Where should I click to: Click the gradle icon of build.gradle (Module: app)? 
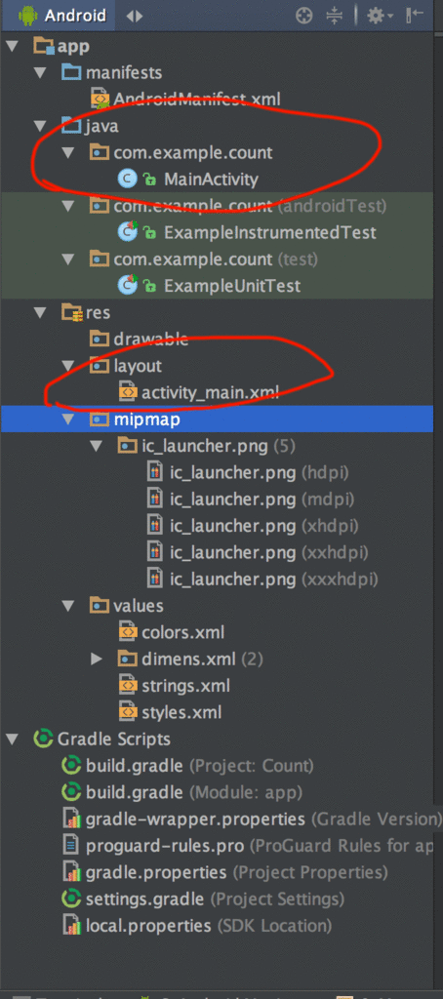71,792
